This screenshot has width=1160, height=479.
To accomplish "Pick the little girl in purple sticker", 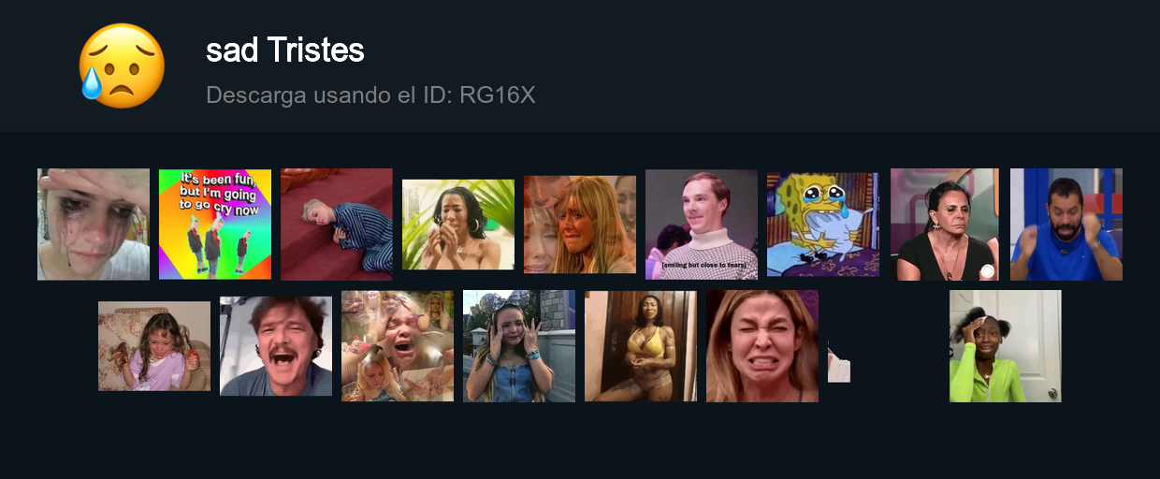I will tap(154, 346).
